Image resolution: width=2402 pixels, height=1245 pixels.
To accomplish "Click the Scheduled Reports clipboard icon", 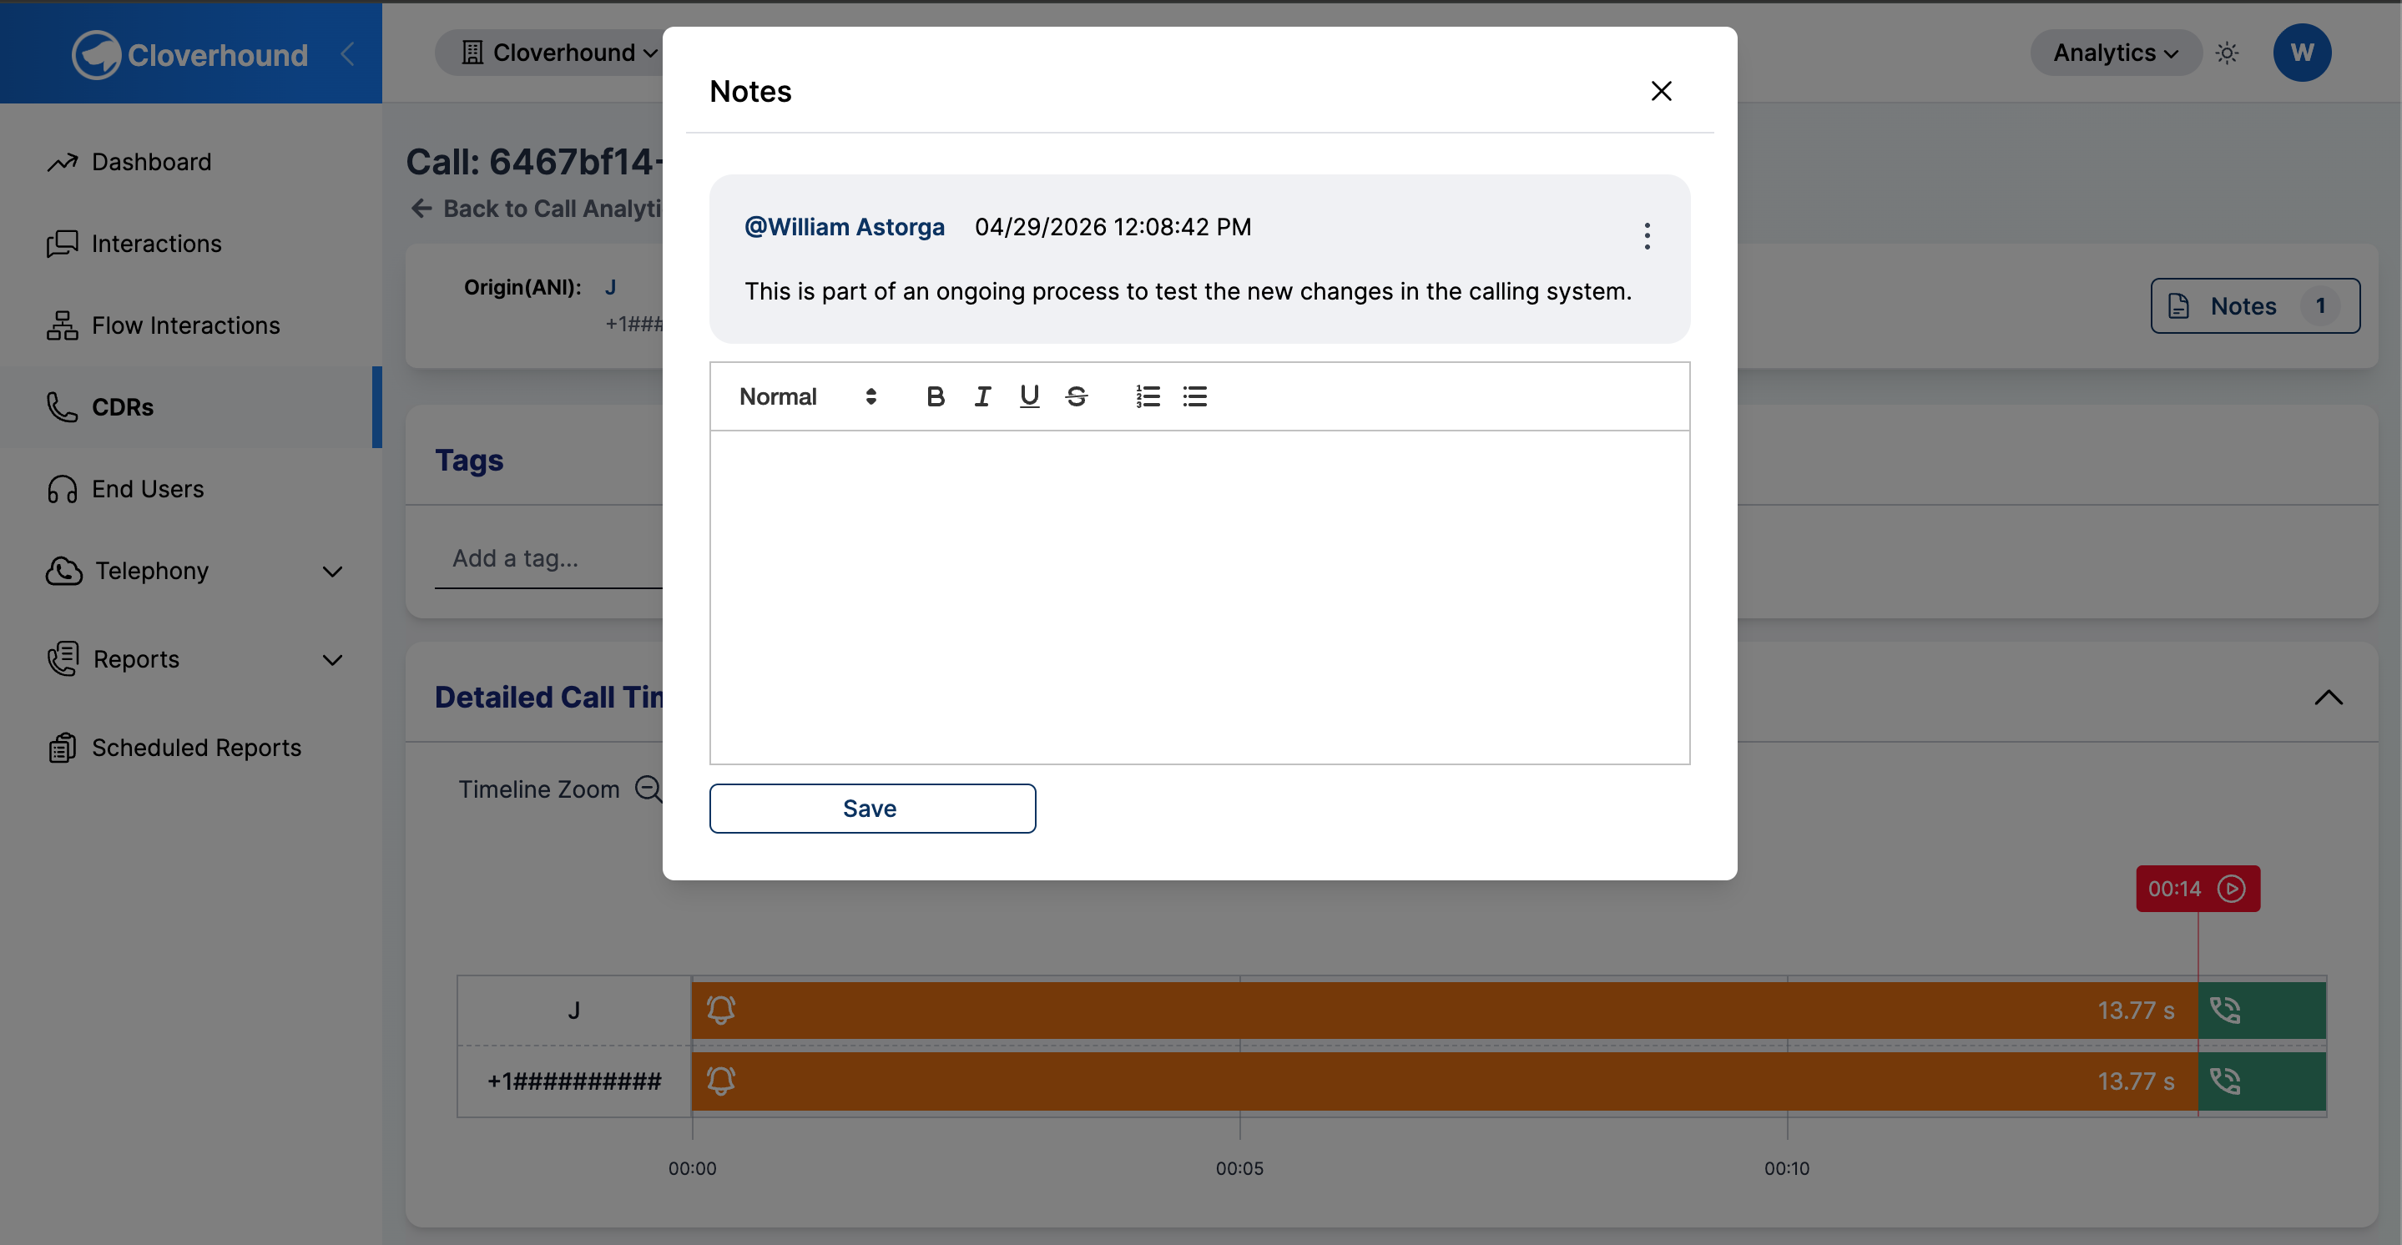I will (x=63, y=748).
